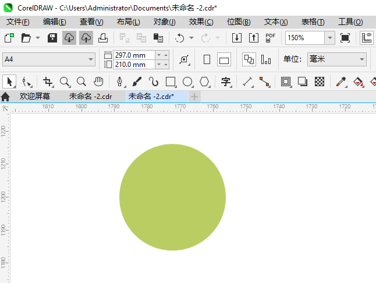Click the auto-fit page icon
Viewport: 376px width, 283px height.
185,59
